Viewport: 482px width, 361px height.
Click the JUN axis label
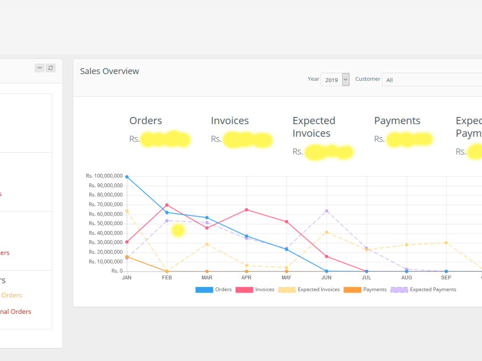[326, 278]
